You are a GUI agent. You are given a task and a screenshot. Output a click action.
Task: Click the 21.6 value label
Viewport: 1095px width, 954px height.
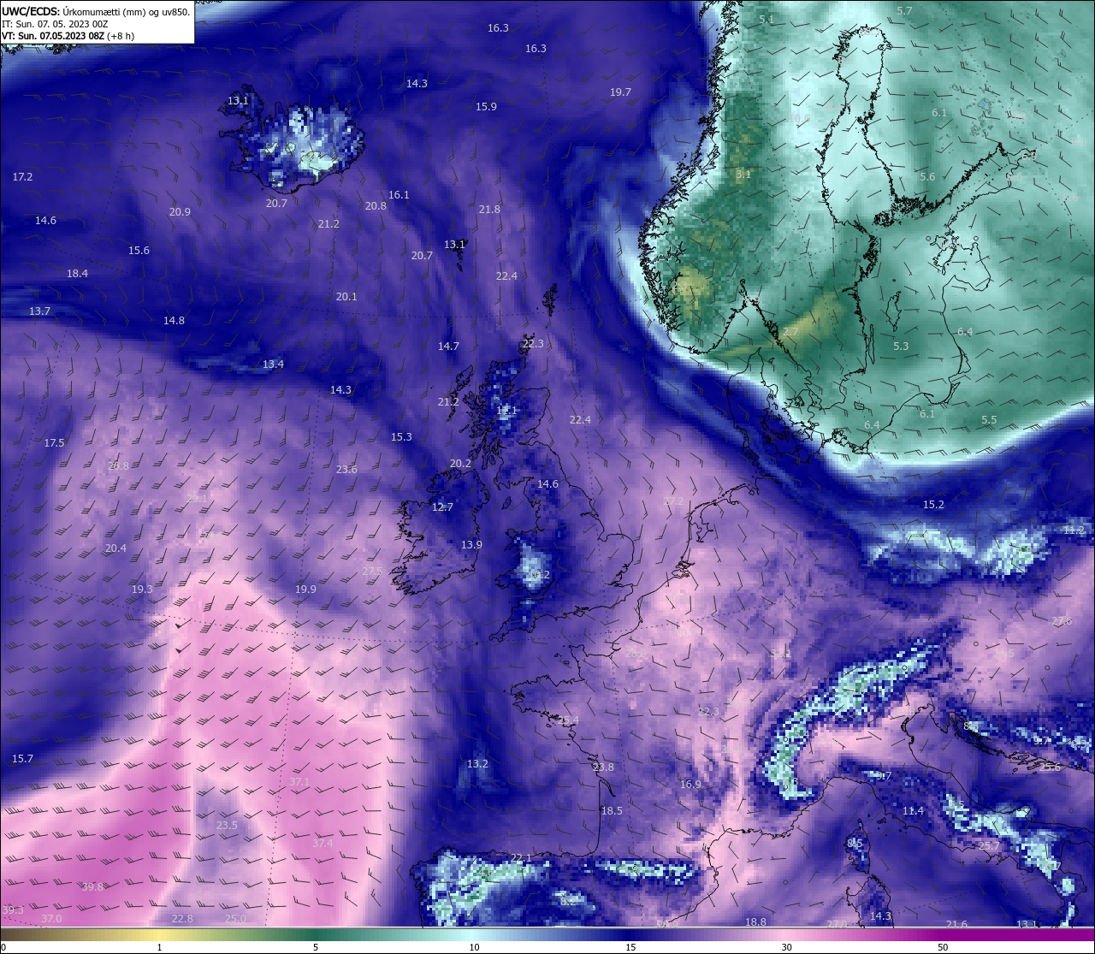coord(956,925)
